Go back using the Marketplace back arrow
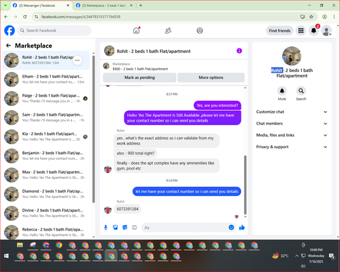Viewport: 340px width, 272px height. coord(8,46)
